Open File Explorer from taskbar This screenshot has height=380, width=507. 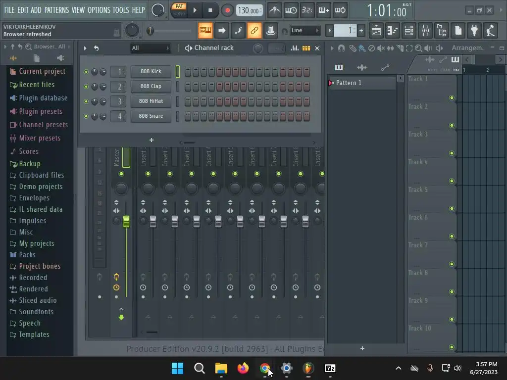coord(221,368)
